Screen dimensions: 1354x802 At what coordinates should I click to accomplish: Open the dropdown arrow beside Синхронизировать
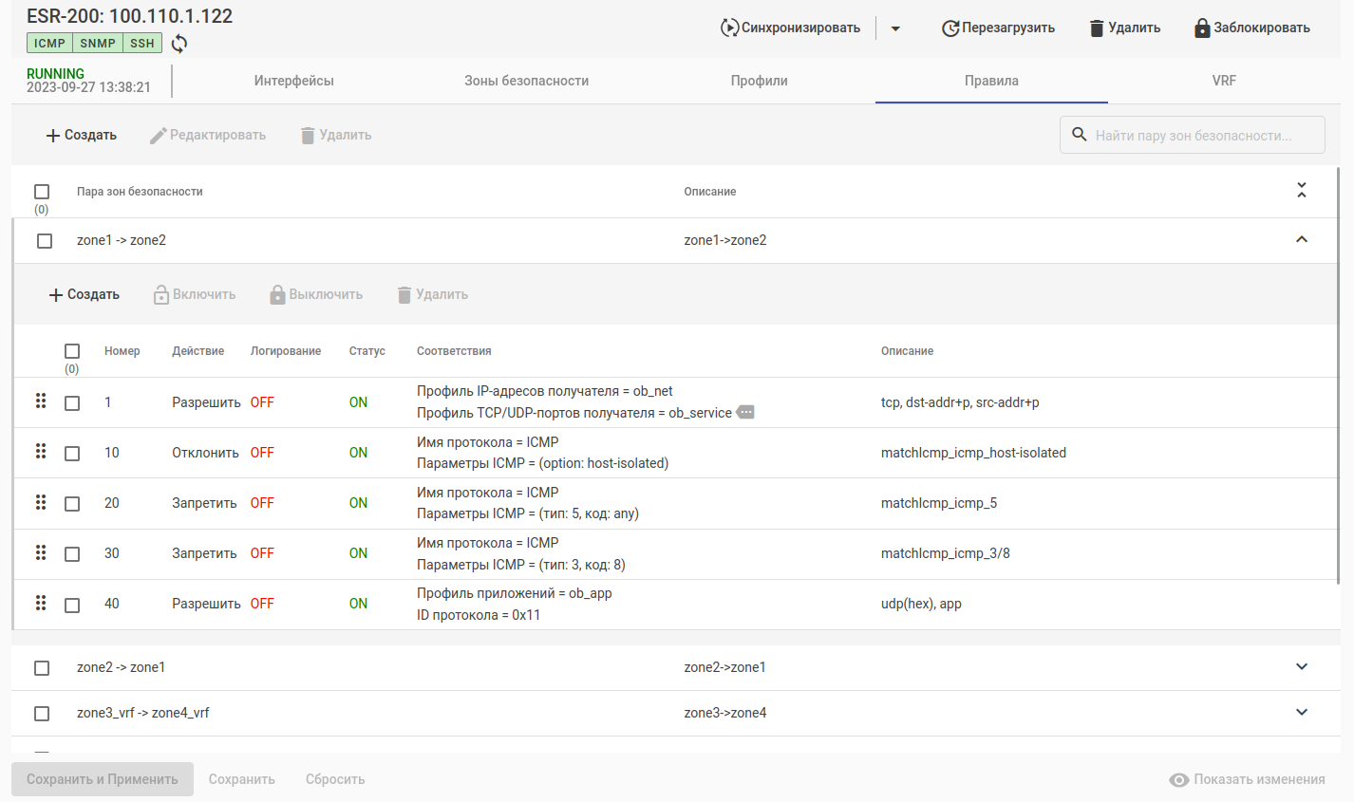[x=895, y=28]
